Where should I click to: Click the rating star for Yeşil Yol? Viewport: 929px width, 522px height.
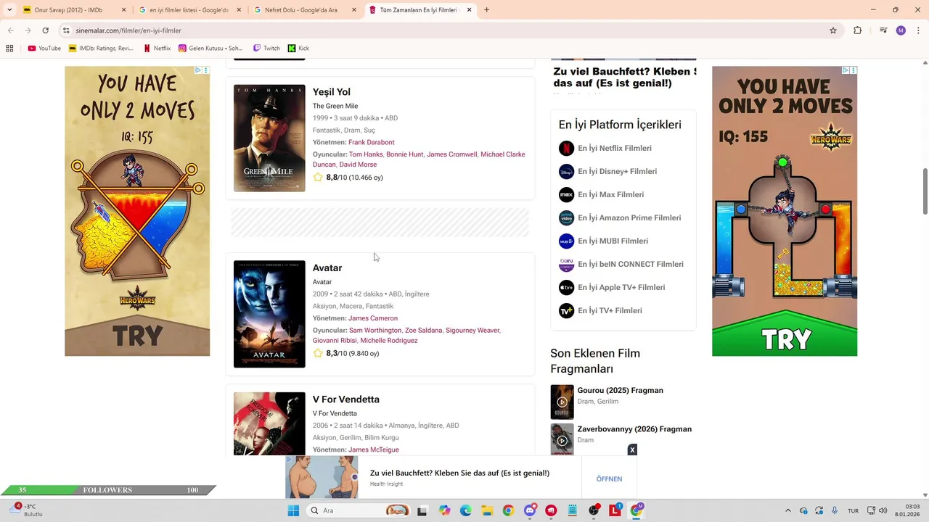pyautogui.click(x=318, y=177)
